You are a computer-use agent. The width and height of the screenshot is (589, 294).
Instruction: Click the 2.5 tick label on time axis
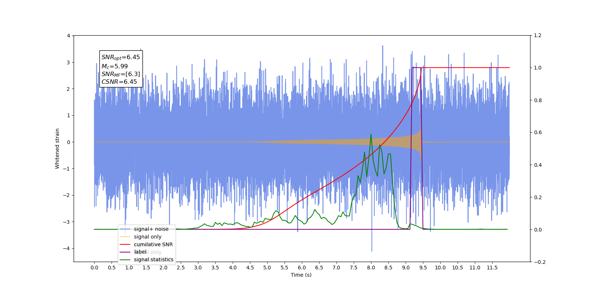point(181,268)
